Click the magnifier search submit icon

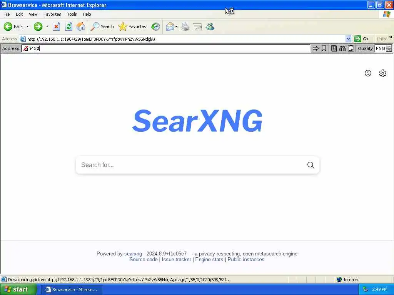click(311, 165)
